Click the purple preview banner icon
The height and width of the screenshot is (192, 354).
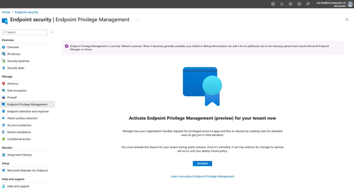67,46
